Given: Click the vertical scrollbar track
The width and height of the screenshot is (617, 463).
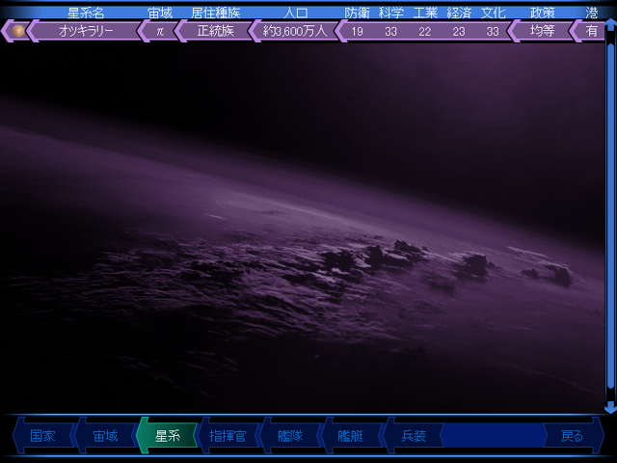Looking at the screenshot, I should click(x=610, y=216).
